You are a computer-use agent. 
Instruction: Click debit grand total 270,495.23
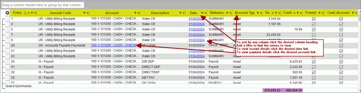272,90
